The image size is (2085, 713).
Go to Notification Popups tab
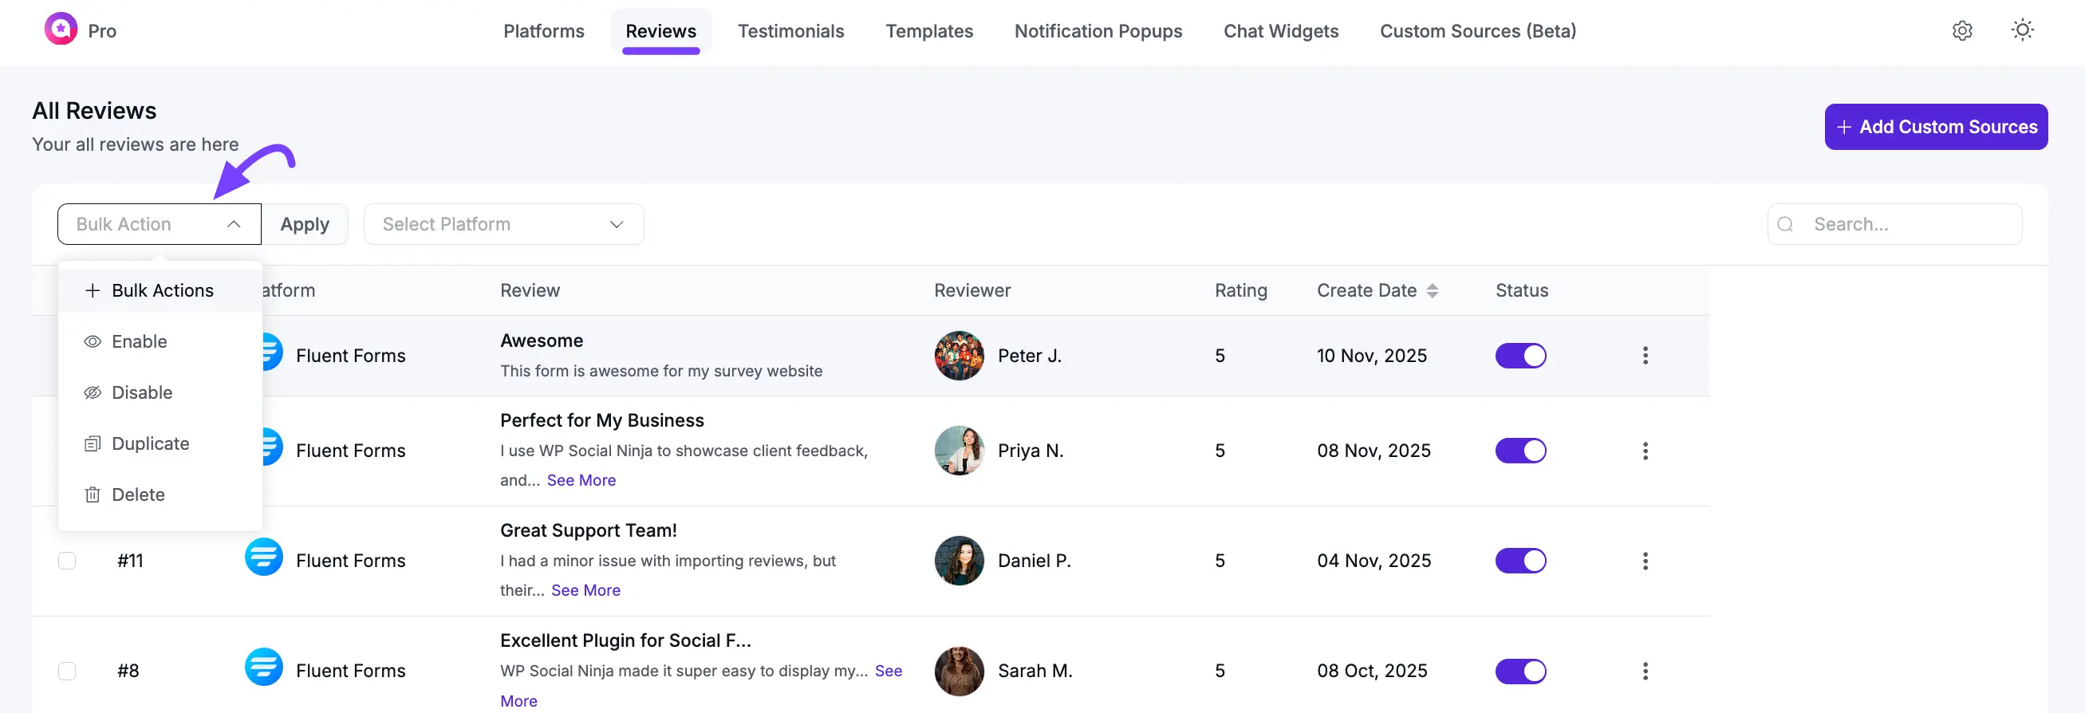point(1098,31)
